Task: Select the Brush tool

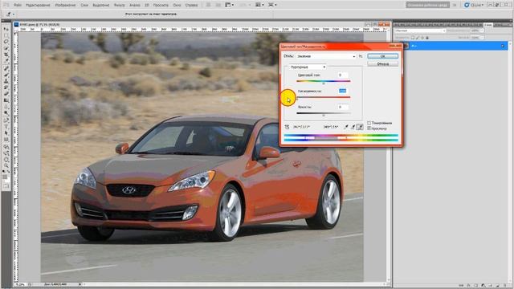Action: click(6, 75)
